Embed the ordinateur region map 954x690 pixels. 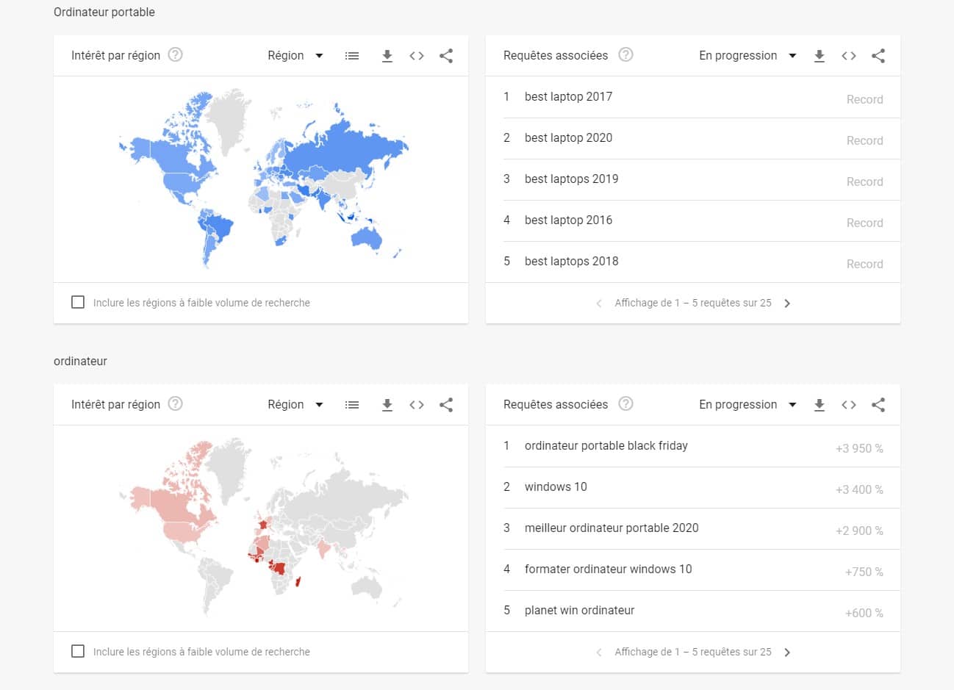[x=417, y=405]
